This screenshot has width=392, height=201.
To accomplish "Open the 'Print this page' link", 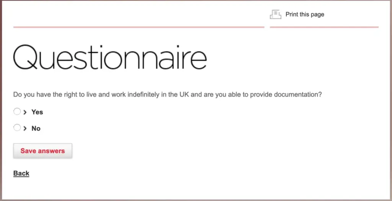I will point(305,15).
